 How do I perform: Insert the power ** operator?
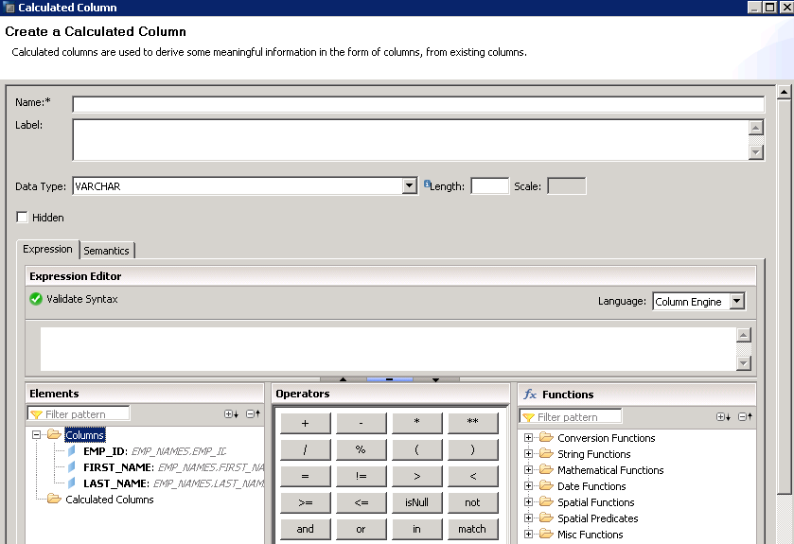(472, 423)
